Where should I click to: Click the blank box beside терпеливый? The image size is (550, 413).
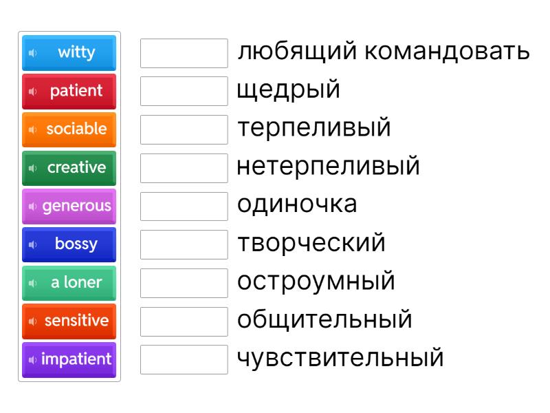(x=184, y=129)
